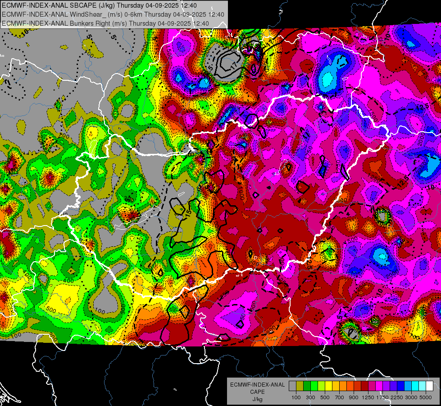Viewport: 441px width, 406px height.
Task: Click the legend value 100
Action: 296,397
